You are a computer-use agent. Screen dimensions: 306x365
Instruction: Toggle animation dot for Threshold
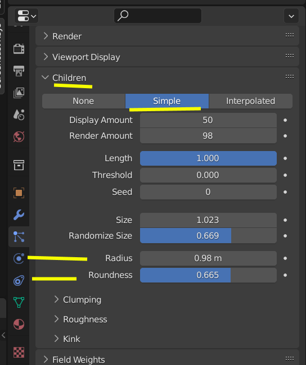click(x=285, y=175)
